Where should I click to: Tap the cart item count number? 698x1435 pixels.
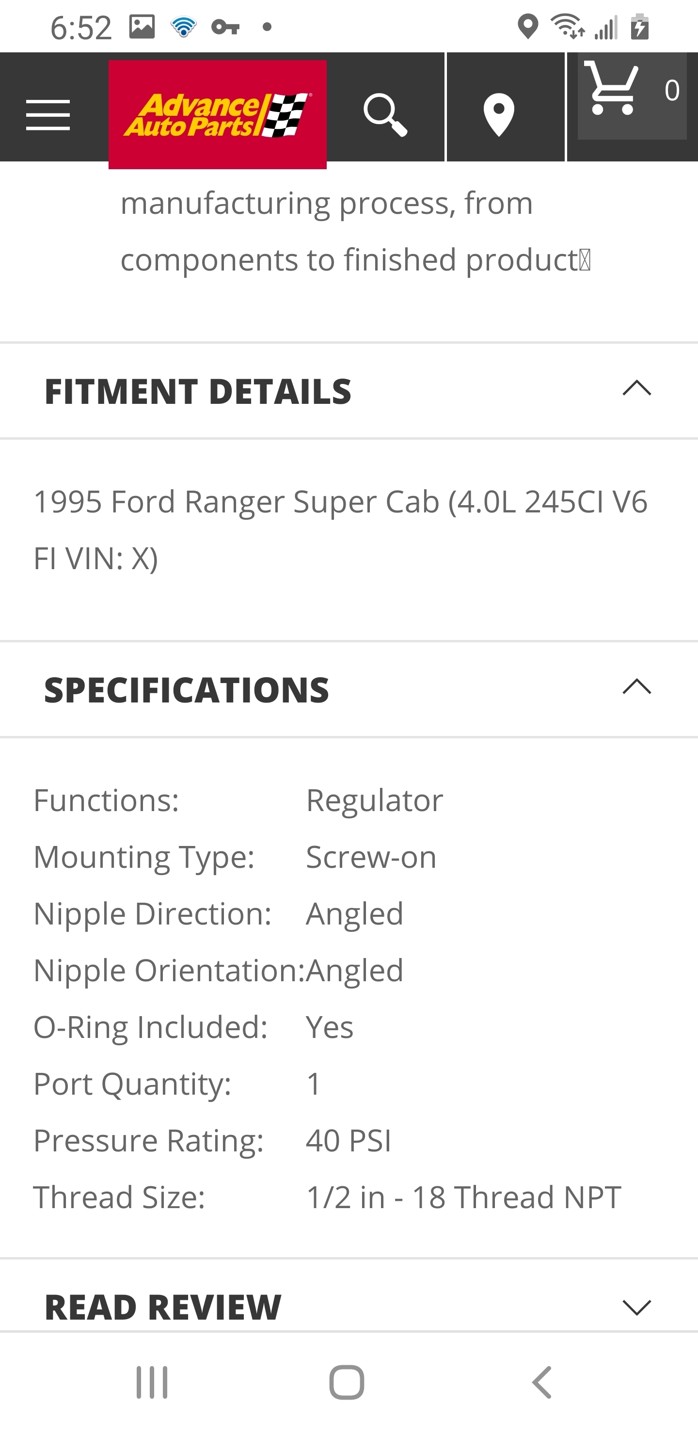[671, 90]
